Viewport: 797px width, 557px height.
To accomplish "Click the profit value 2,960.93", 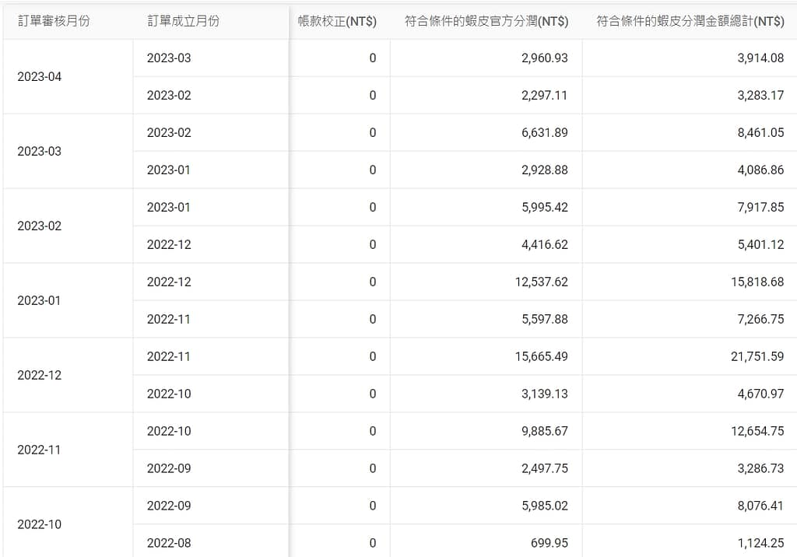I will coord(542,58).
